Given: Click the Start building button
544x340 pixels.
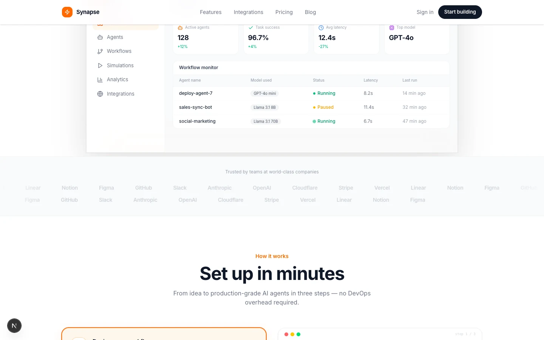Looking at the screenshot, I should click(x=460, y=12).
